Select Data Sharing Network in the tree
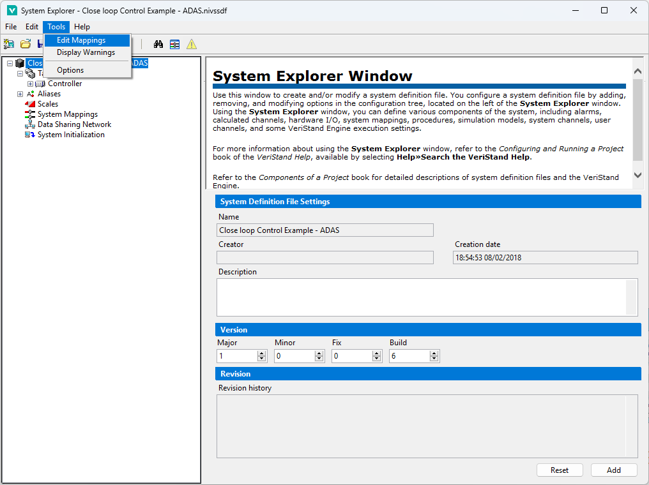Viewport: 649px width, 485px height. 75,124
